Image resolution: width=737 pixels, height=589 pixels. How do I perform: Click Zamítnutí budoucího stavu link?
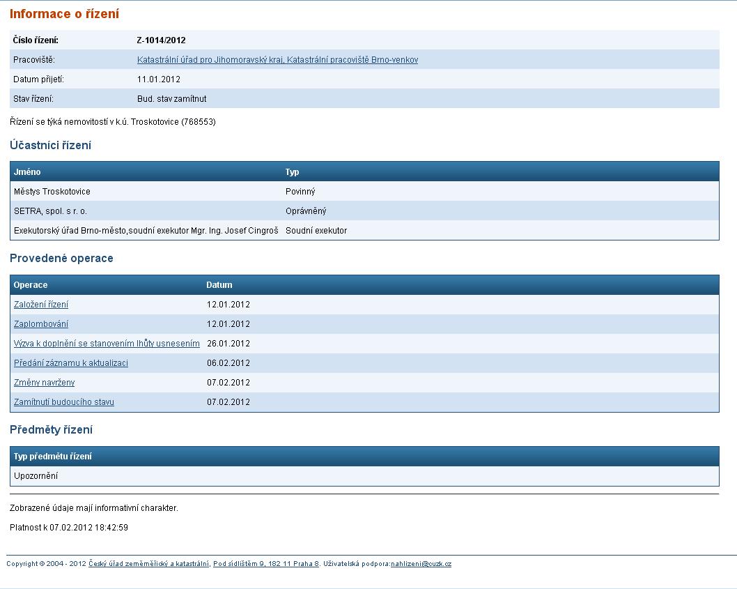(64, 402)
